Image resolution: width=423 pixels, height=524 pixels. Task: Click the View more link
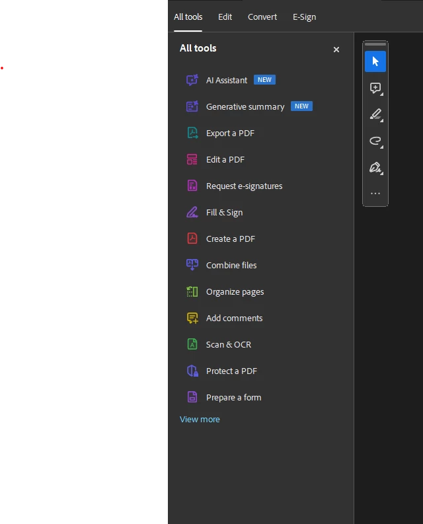click(x=200, y=420)
